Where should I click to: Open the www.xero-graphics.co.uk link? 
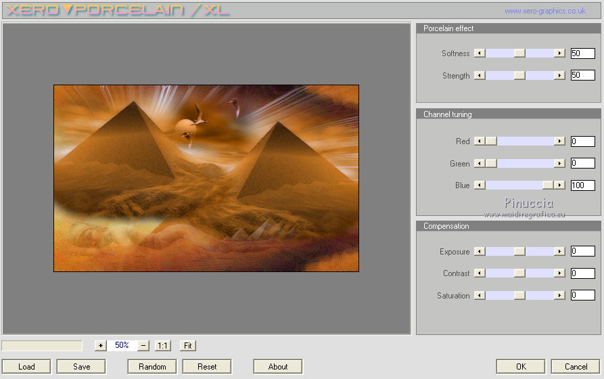coord(545,11)
